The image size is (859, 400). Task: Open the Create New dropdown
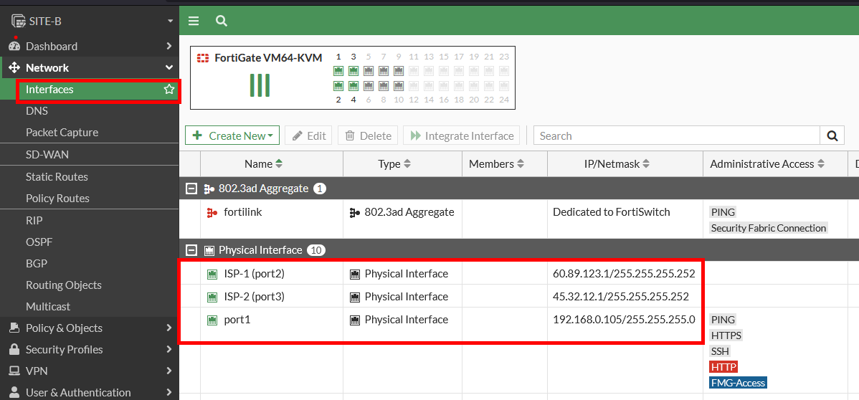click(232, 135)
